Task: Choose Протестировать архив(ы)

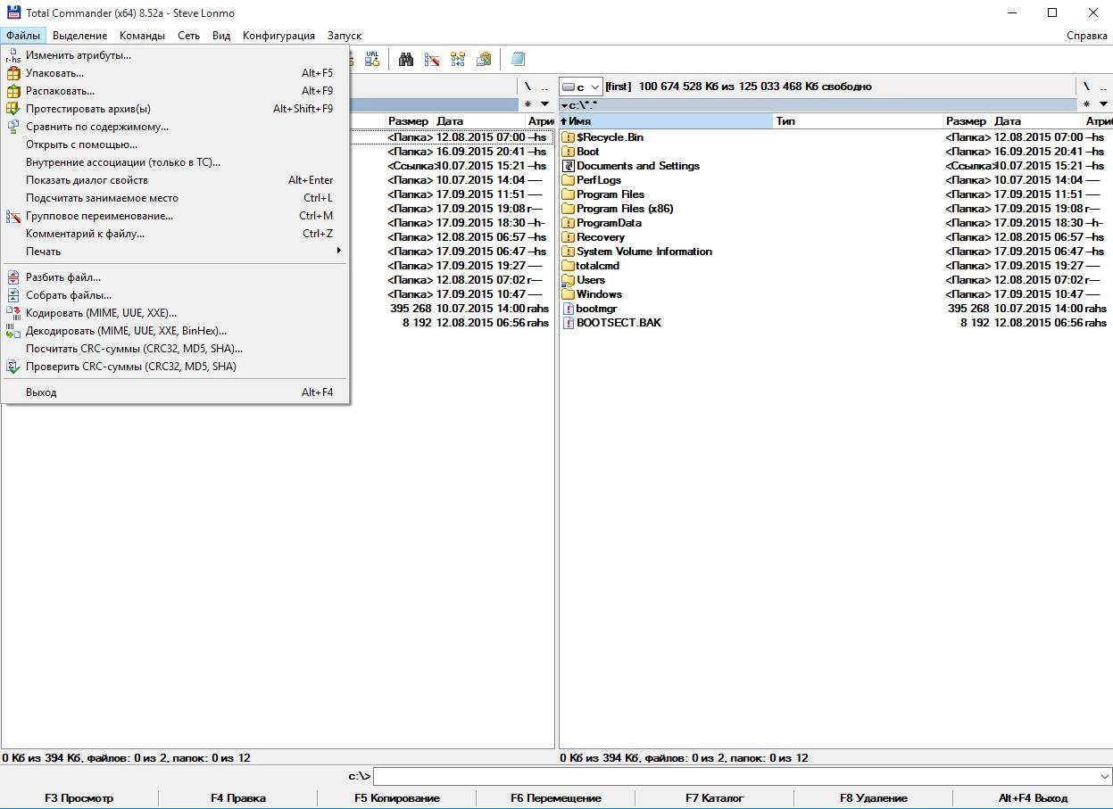Action: point(175,109)
